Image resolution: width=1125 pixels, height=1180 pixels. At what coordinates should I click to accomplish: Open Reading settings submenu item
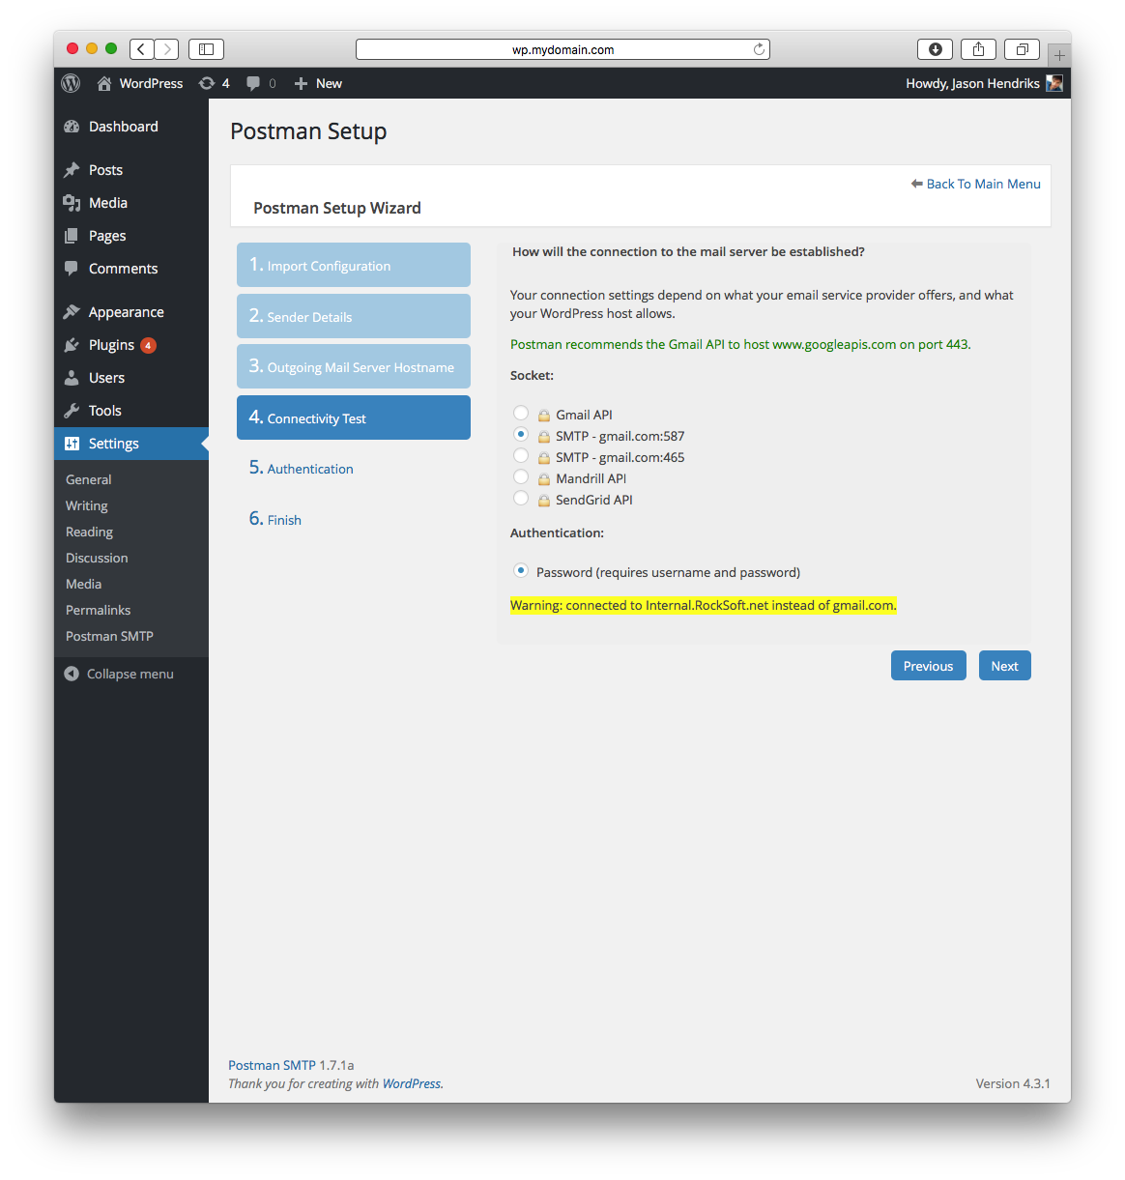tap(90, 532)
